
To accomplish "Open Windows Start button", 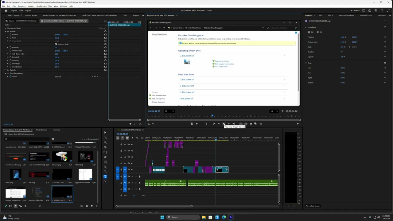I will 162,217.
